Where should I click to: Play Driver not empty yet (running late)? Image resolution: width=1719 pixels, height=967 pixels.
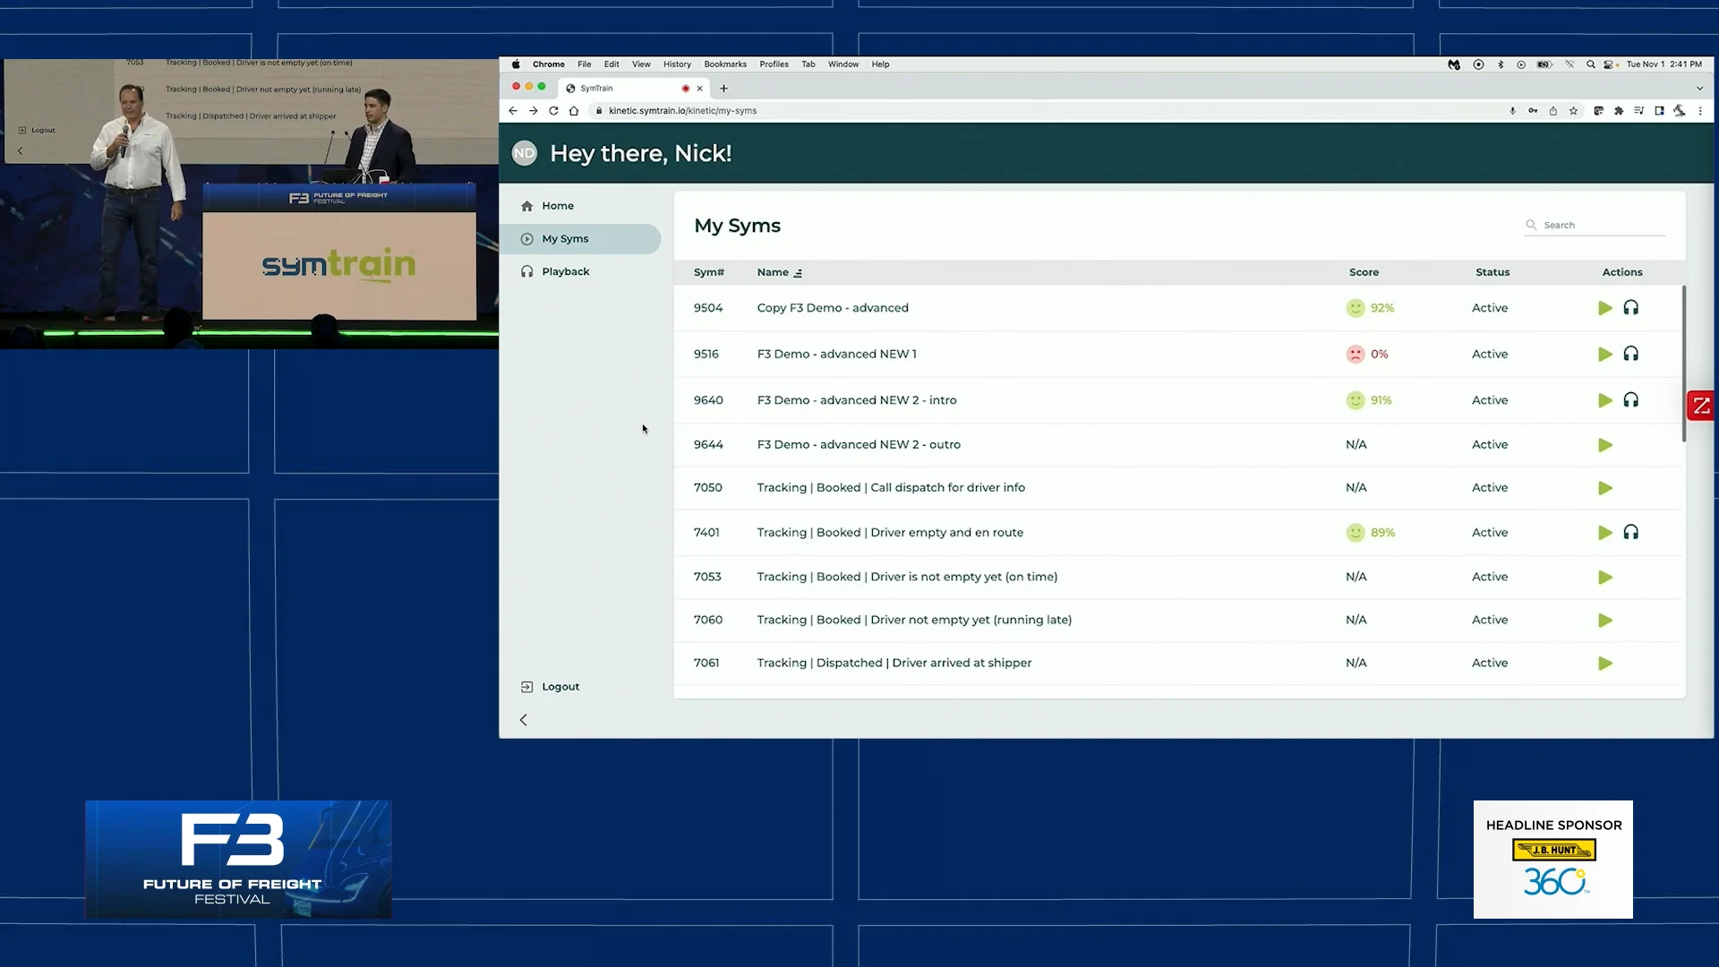(x=1605, y=620)
